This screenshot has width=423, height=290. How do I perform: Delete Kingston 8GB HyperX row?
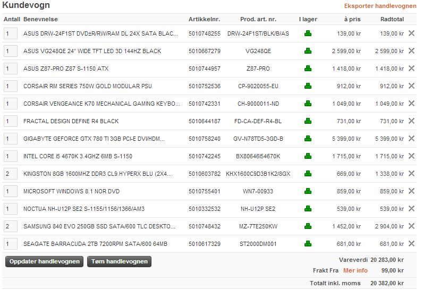point(411,173)
